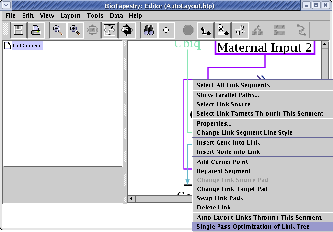Click the add link arrow icon
Viewport: 333px width, 232px height.
pyautogui.click(x=206, y=30)
